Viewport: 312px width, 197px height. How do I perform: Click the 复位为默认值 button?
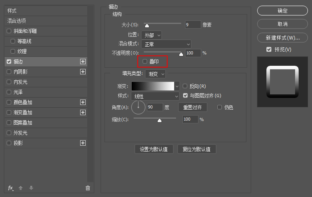[196, 149]
